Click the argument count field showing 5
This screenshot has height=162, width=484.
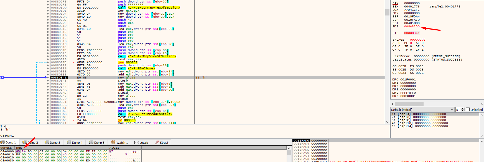[458, 109]
